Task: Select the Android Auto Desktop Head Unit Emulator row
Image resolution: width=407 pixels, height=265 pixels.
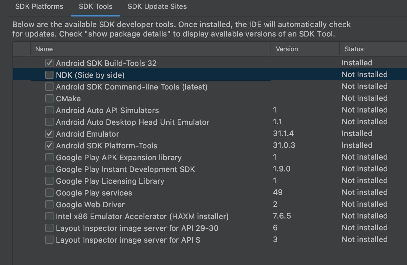Action: coord(132,122)
